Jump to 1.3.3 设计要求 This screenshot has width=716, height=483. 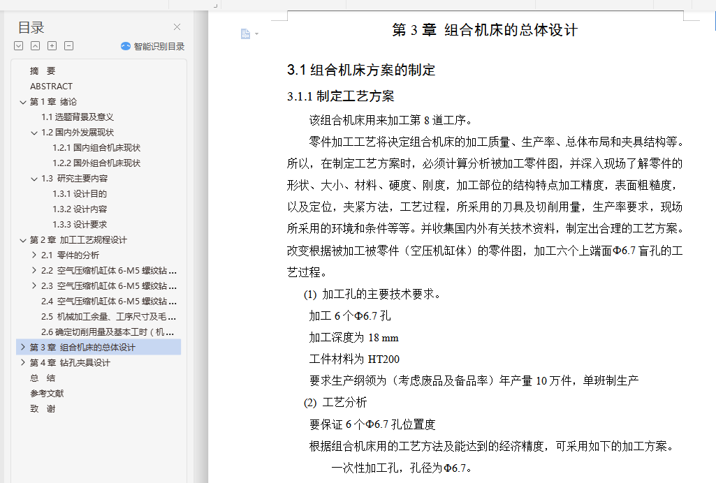point(80,224)
